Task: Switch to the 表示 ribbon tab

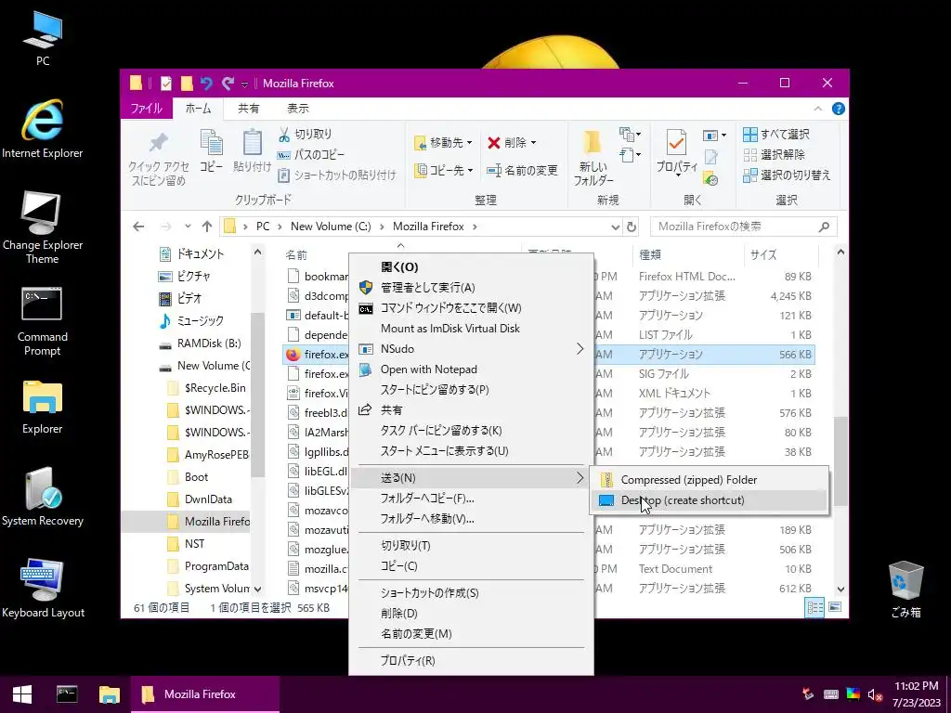Action: tap(298, 109)
